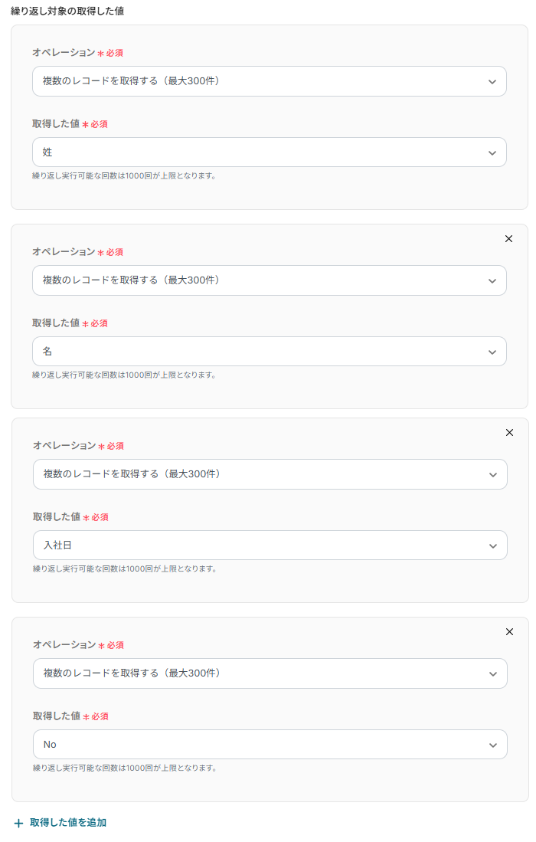Click the plus icon beside 取得した値を追加
Viewport: 536px width, 842px height.
pyautogui.click(x=19, y=823)
